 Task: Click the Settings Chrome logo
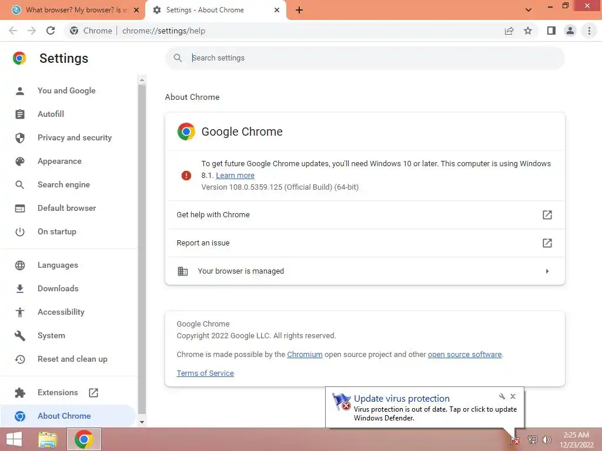point(19,58)
